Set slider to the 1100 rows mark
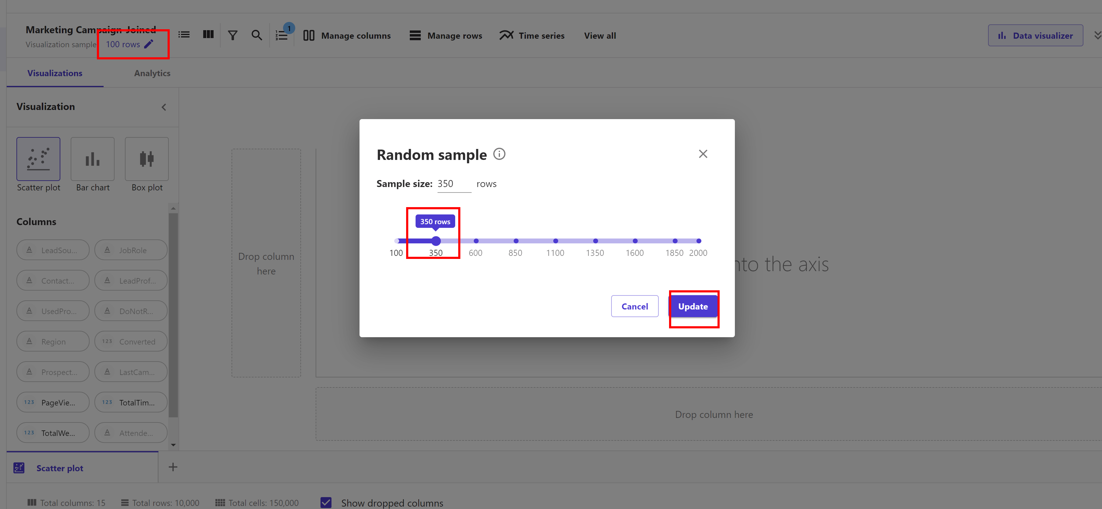 [555, 241]
